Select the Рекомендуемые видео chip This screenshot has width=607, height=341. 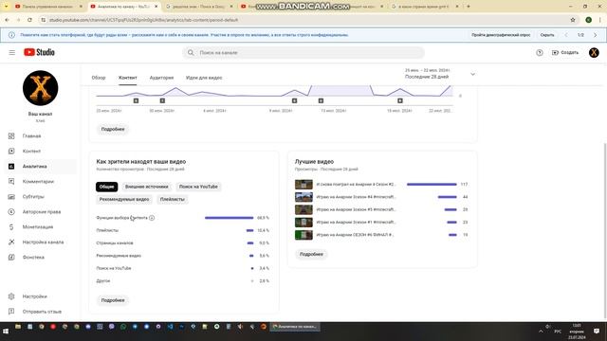124,200
